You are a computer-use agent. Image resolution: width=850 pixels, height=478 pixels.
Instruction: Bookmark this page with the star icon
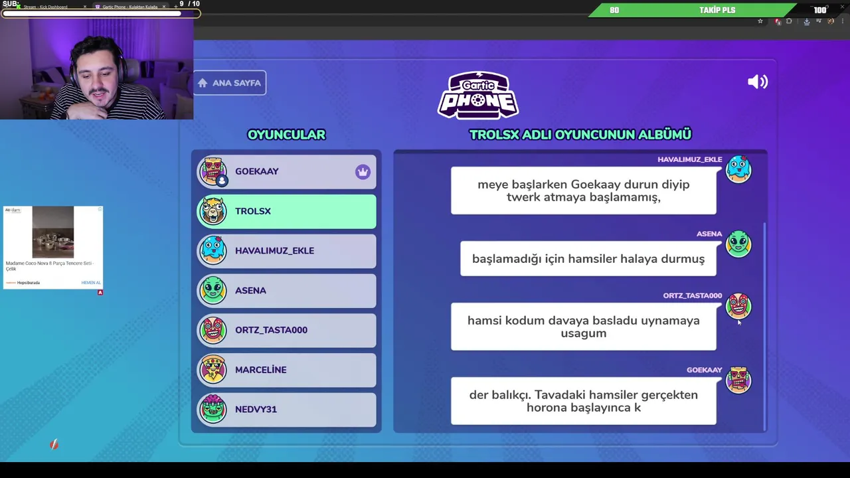tap(760, 21)
